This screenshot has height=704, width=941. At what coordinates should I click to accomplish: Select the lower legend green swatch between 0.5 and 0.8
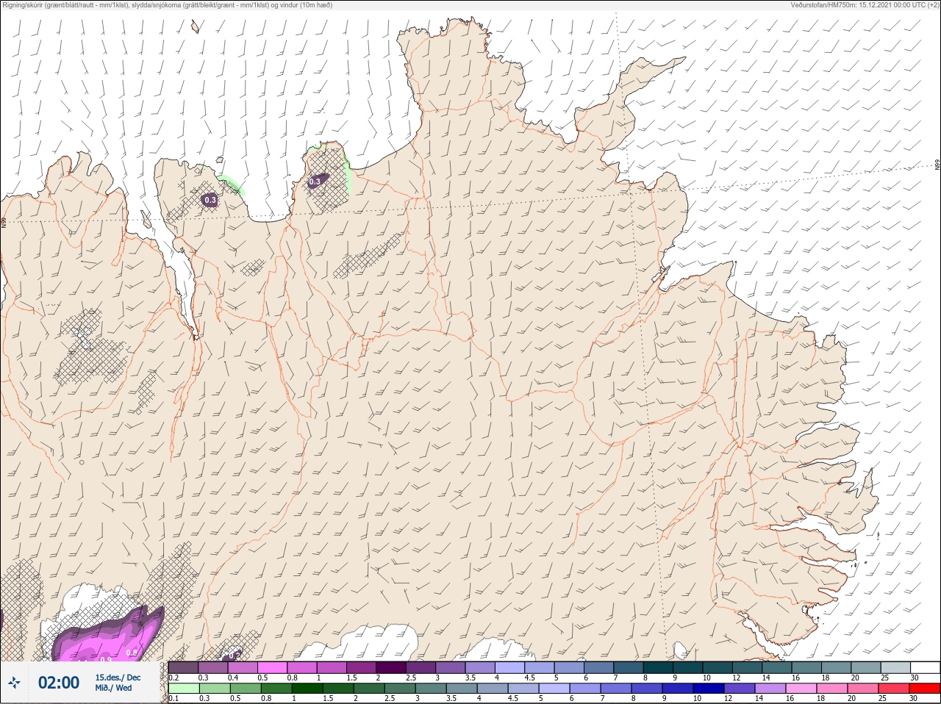(246, 689)
